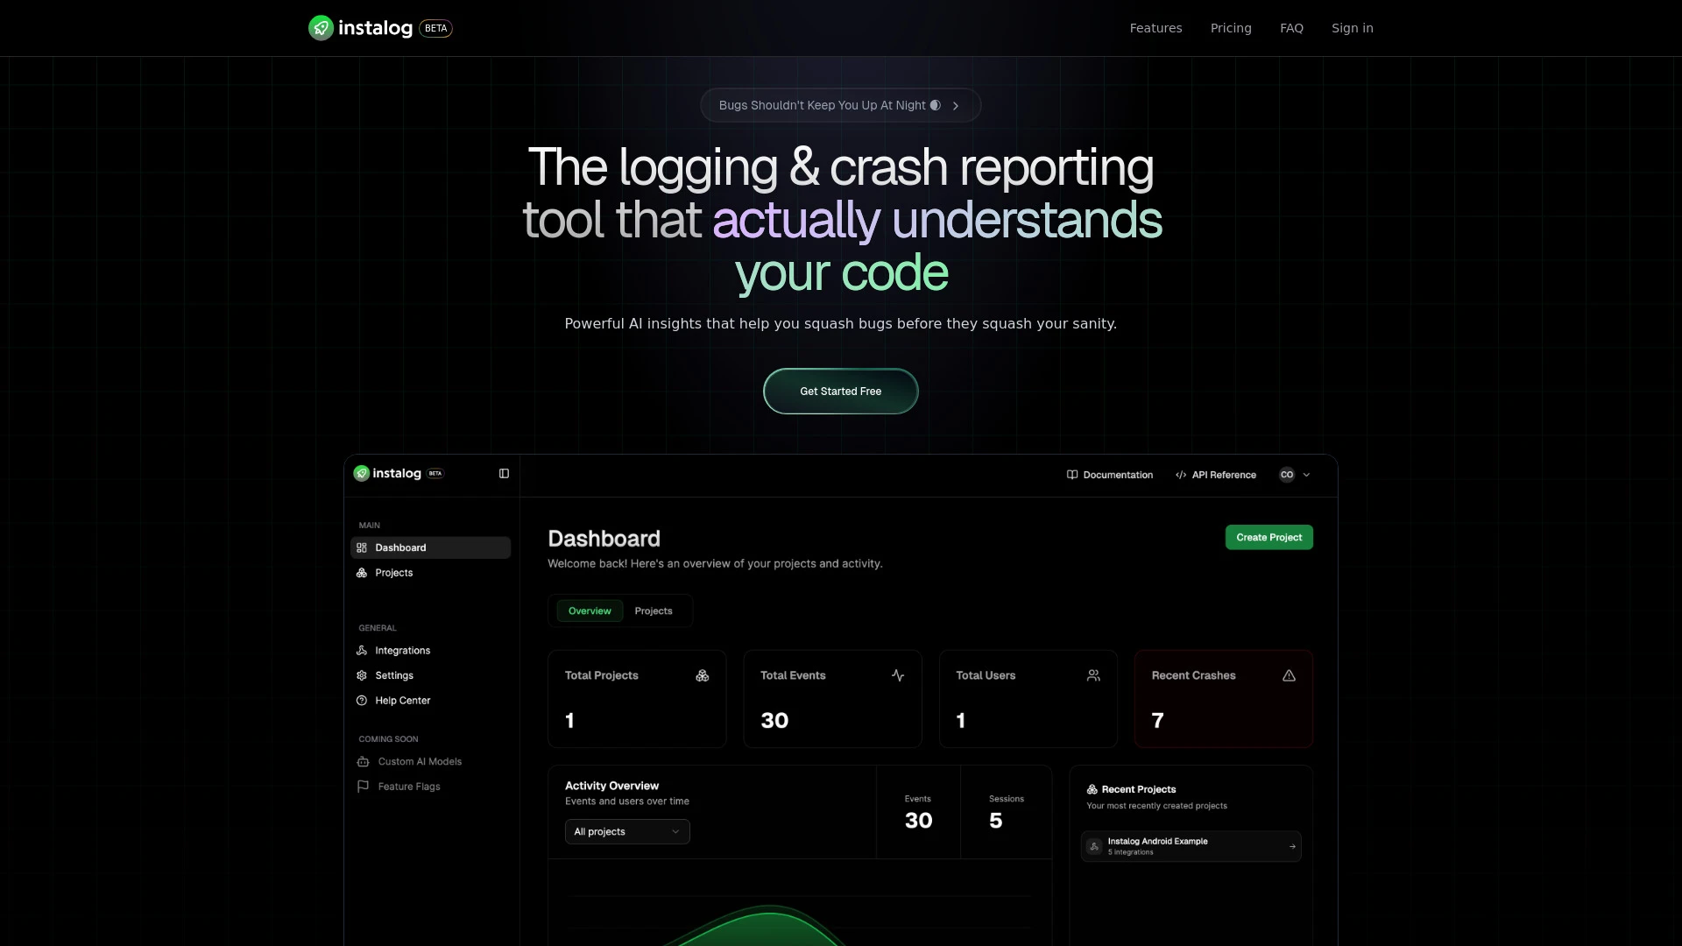Click the Documentation book icon

coord(1071,475)
